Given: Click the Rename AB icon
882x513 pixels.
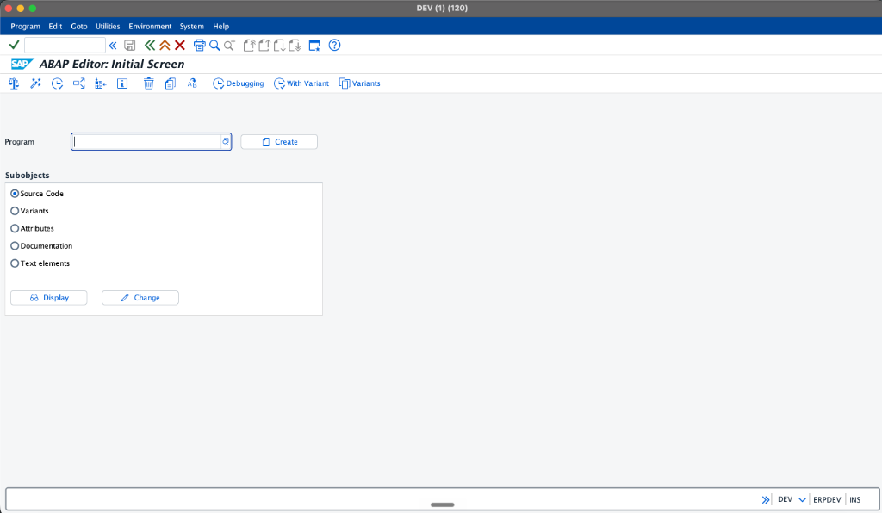Looking at the screenshot, I should pyautogui.click(x=192, y=83).
